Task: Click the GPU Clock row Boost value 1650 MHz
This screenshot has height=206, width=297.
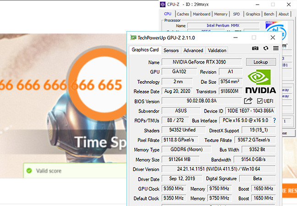Action: click(x=264, y=189)
